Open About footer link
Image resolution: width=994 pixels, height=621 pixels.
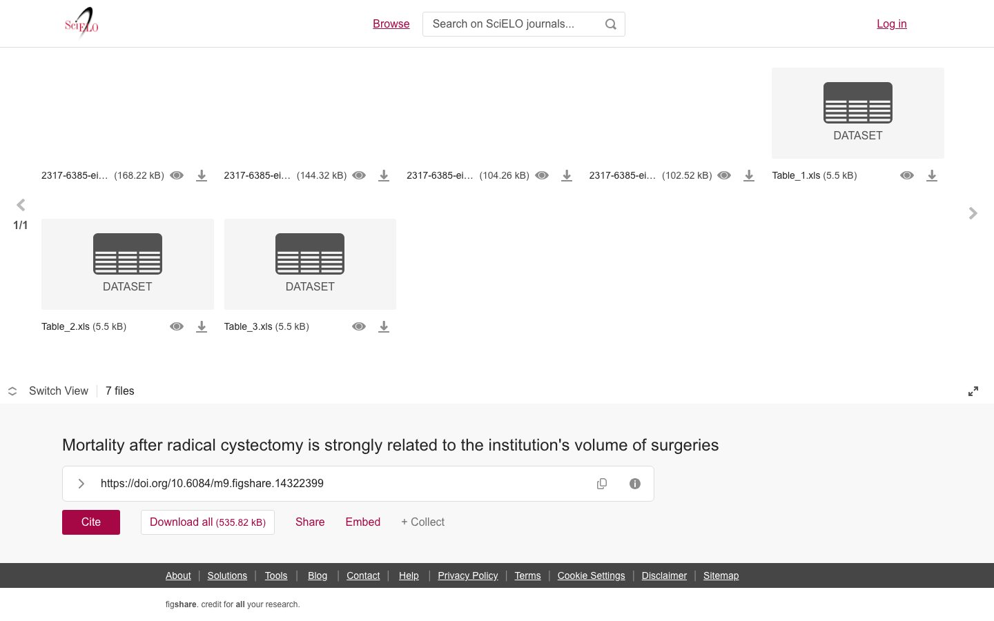point(178,575)
